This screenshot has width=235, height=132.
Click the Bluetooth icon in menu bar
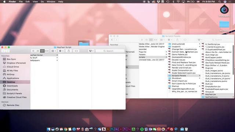tap(173, 1)
